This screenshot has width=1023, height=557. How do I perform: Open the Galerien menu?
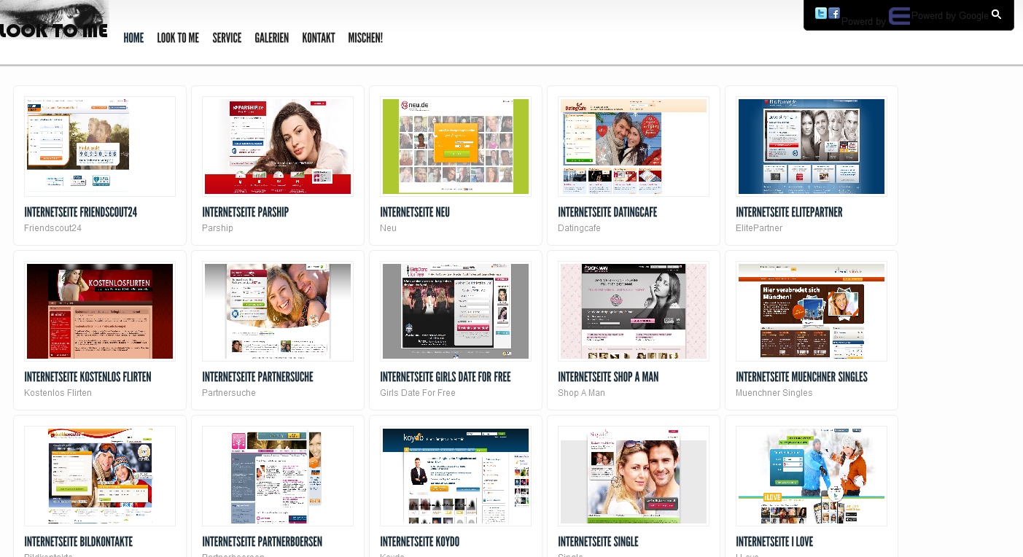point(272,38)
